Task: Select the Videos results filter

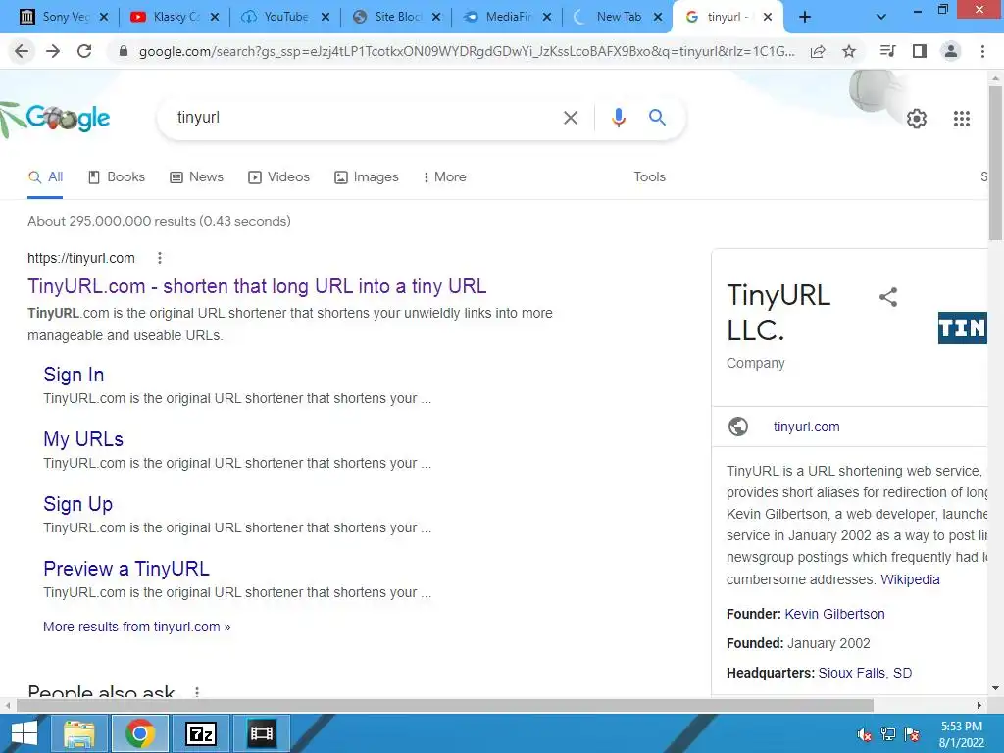Action: point(278,176)
